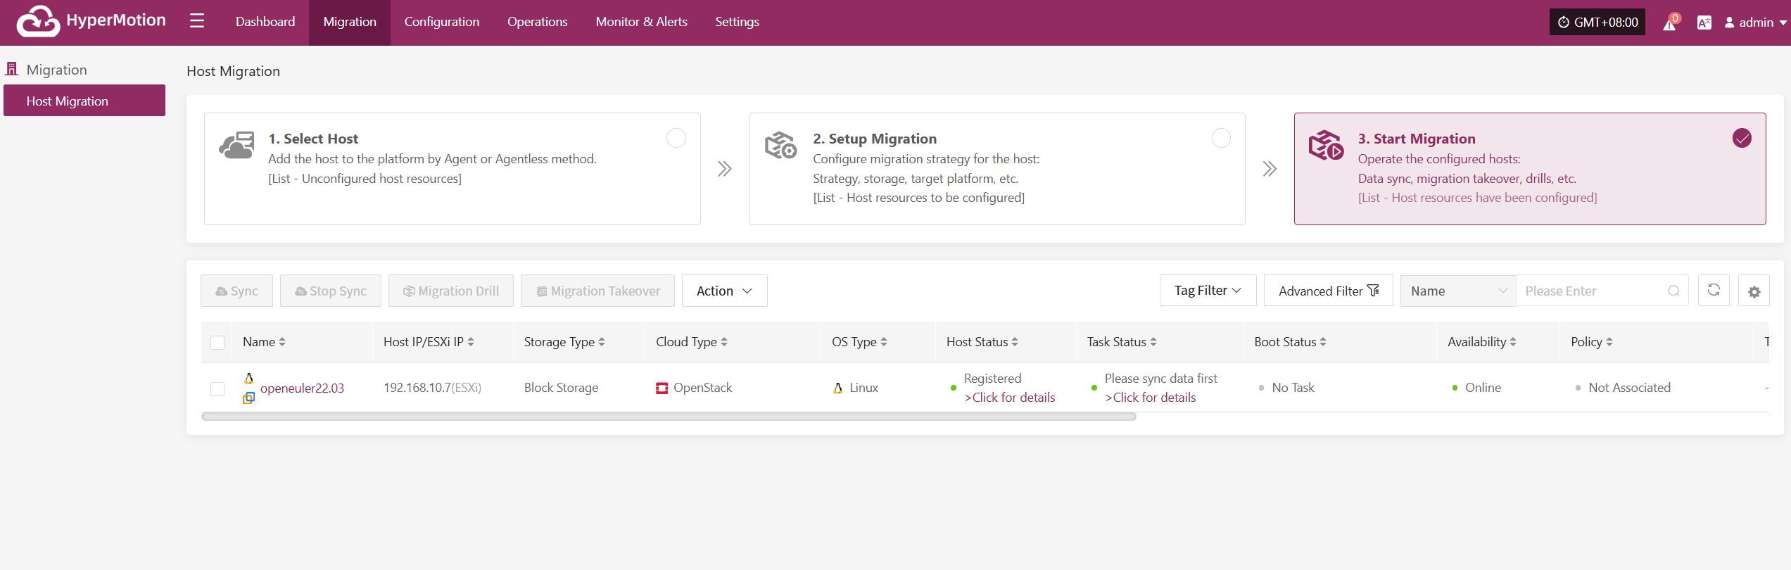Click the horizontal table scrollbar

pos(669,417)
